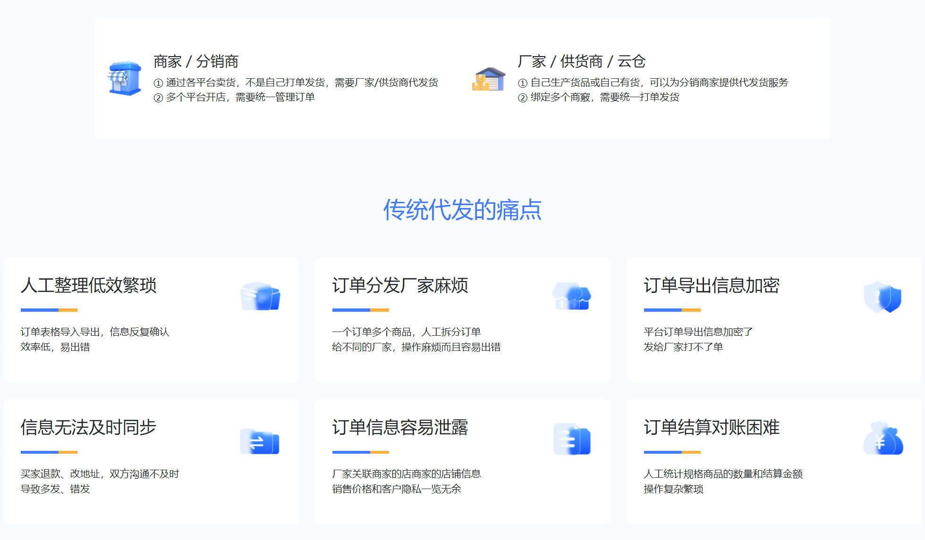
Task: Click the text 多个平台开店，需要统一管理订单
Action: click(x=240, y=97)
